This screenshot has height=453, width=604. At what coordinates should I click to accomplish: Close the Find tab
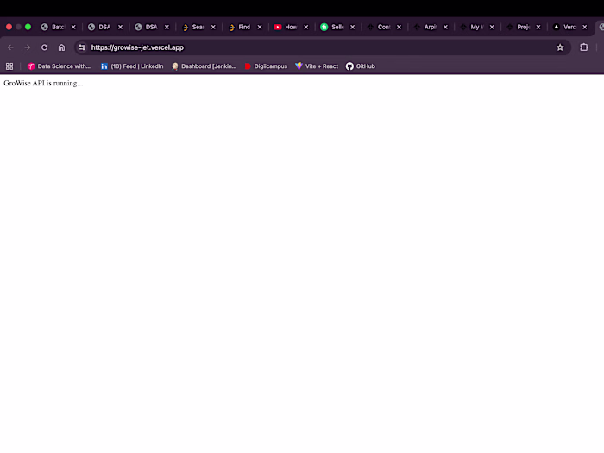click(260, 27)
